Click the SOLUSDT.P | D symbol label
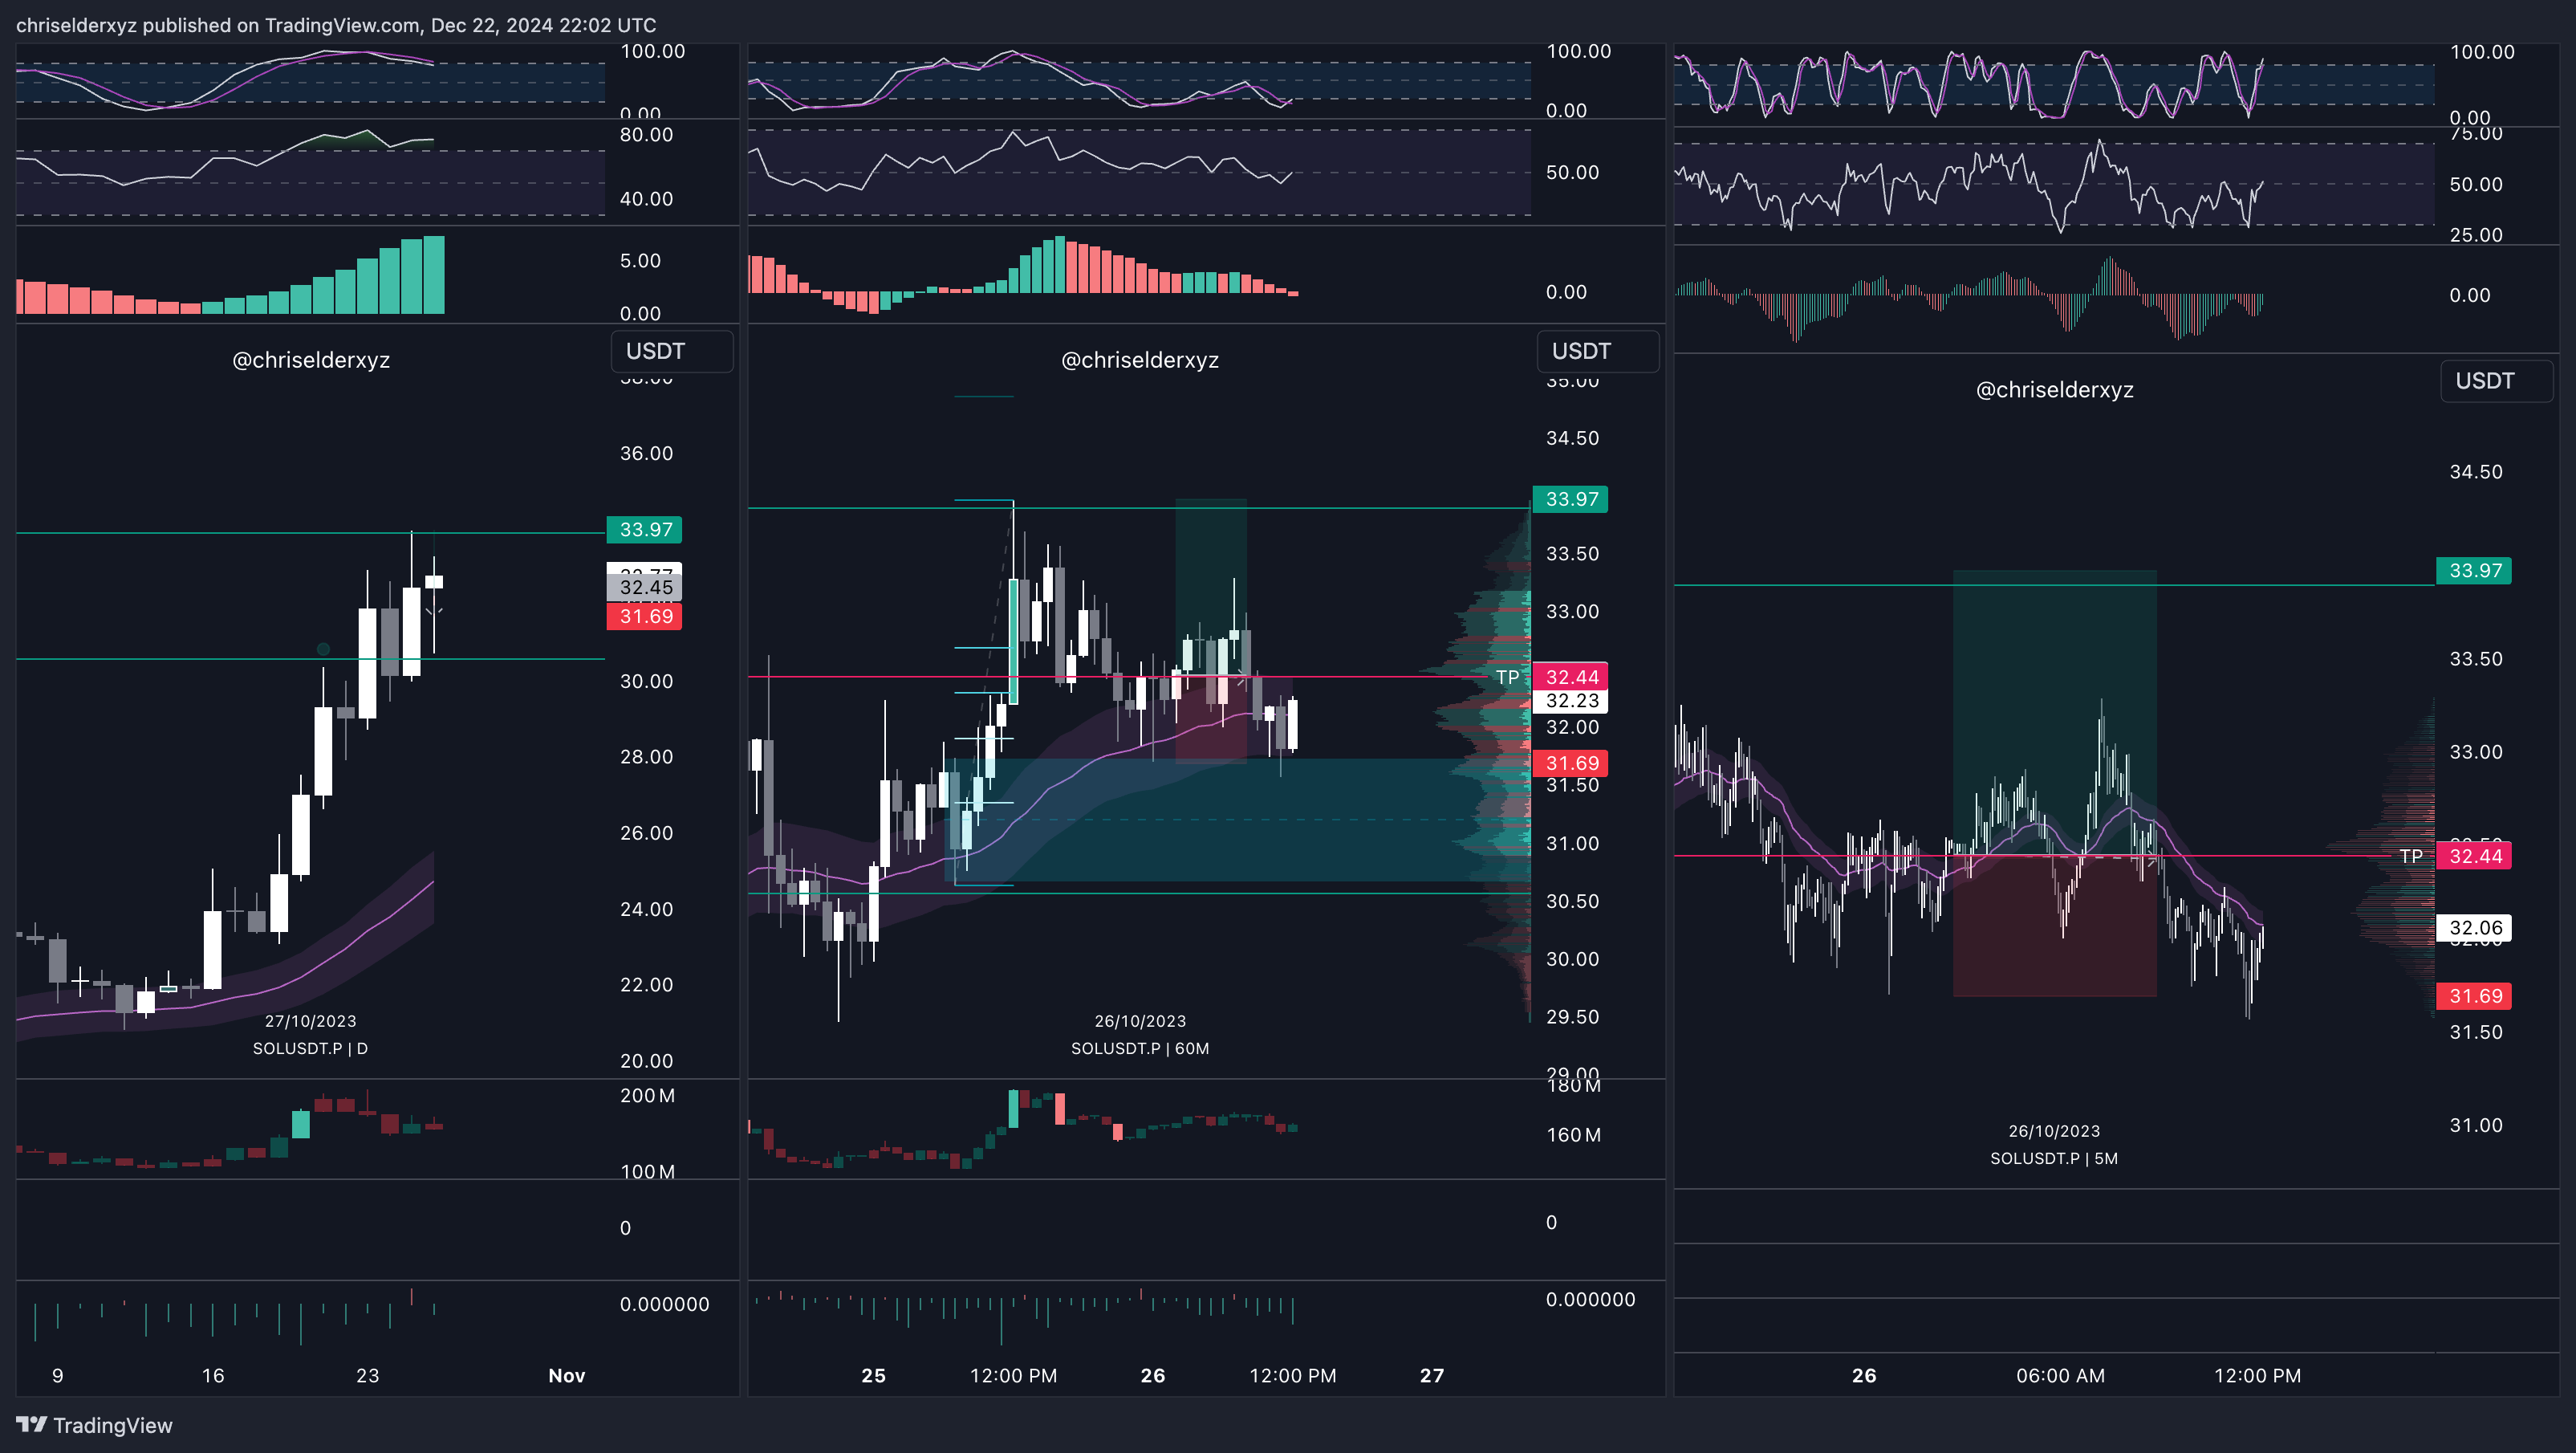2576x1453 pixels. tap(310, 1048)
